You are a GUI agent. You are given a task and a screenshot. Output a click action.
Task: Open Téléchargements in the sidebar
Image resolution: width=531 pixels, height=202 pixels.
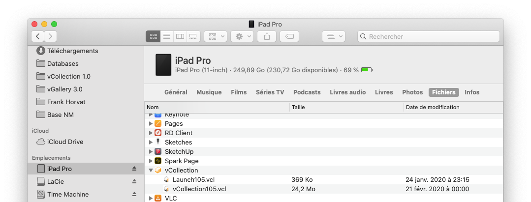72,51
